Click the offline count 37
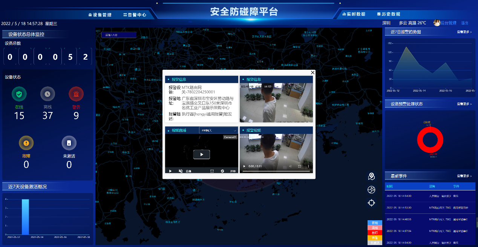The image size is (478, 247). click(47, 115)
